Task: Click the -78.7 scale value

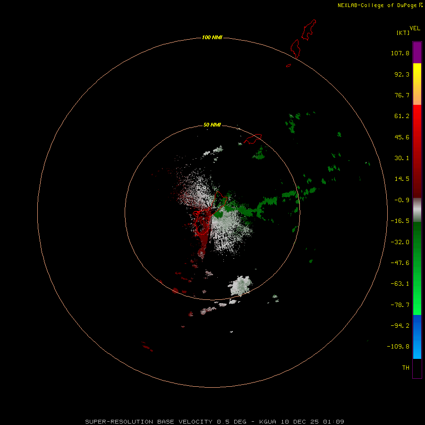Action: [400, 305]
